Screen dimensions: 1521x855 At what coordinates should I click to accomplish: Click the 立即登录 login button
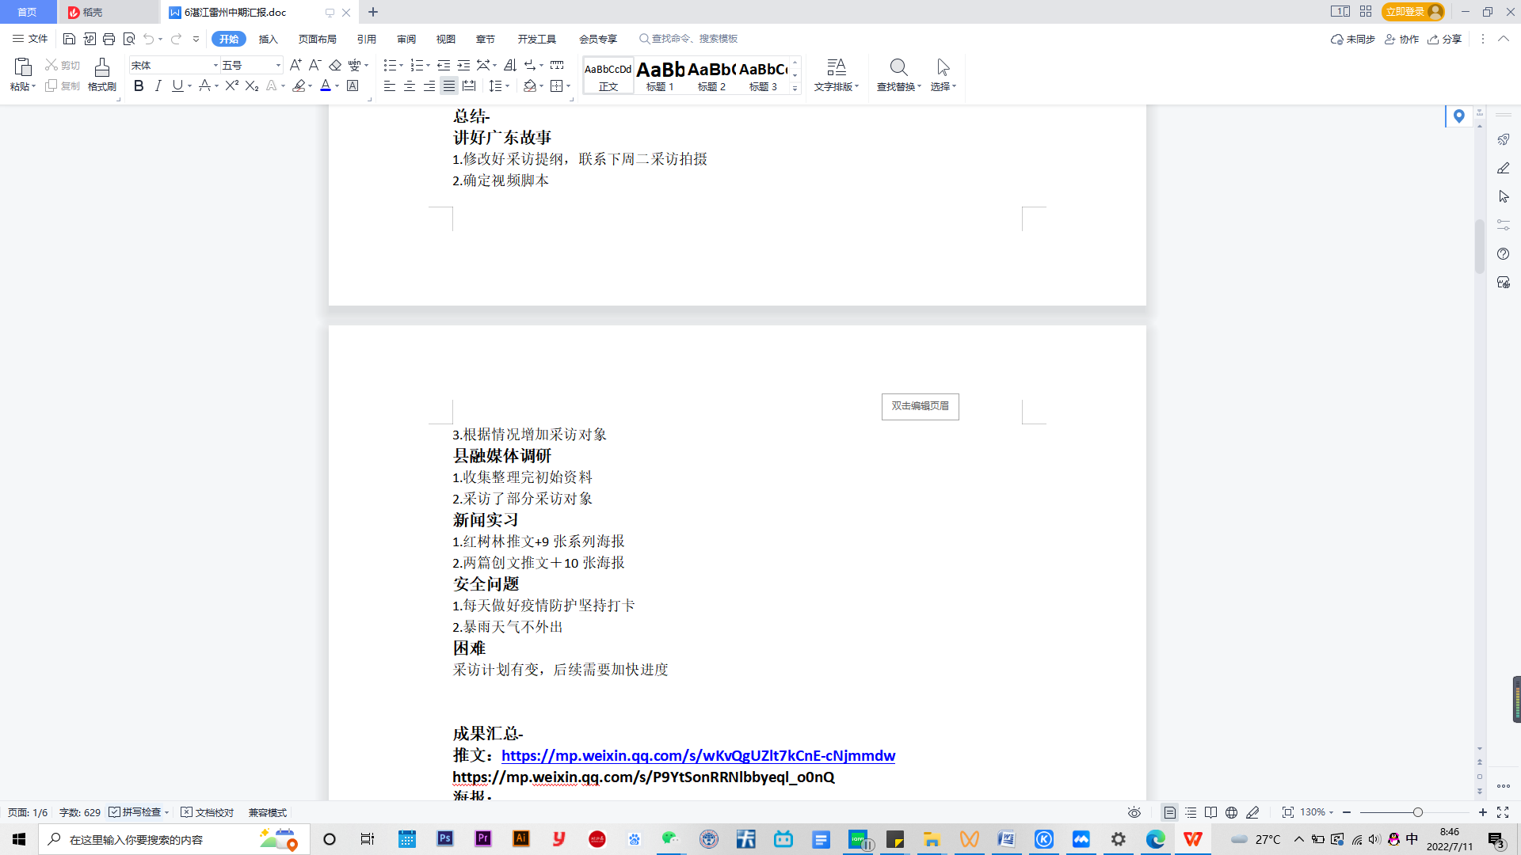click(1405, 12)
